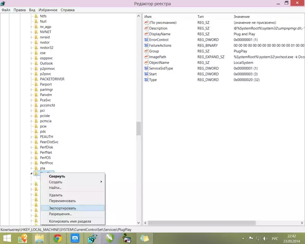The height and width of the screenshot is (244, 305).
Task: Open the Избранное menu
Action: 48,10
